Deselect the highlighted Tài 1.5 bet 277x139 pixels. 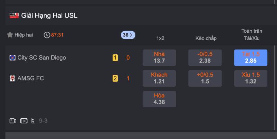point(251,57)
